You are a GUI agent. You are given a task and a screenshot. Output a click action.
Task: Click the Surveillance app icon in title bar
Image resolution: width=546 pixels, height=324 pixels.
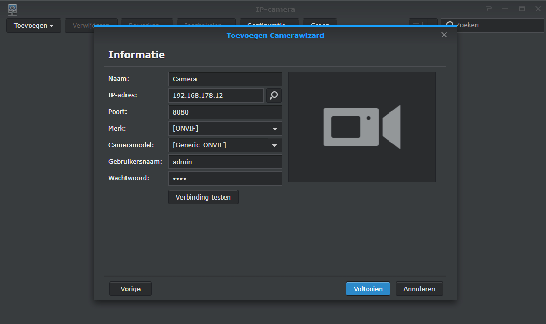(x=12, y=9)
